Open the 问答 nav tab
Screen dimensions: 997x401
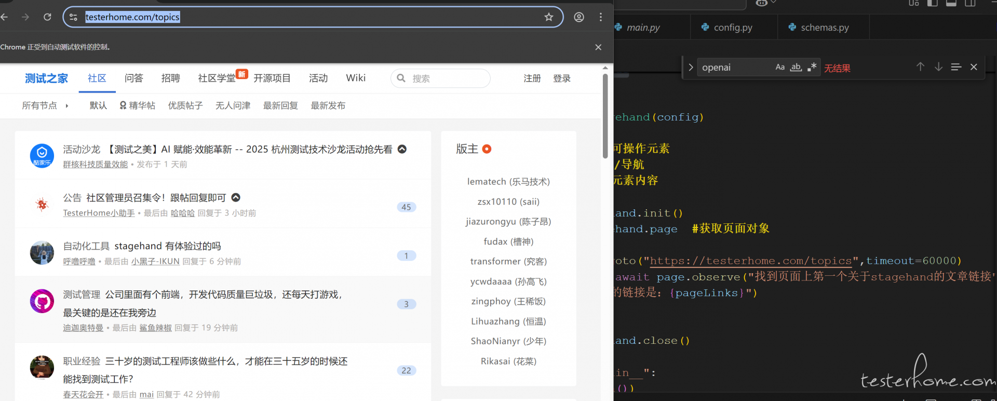[x=134, y=78]
